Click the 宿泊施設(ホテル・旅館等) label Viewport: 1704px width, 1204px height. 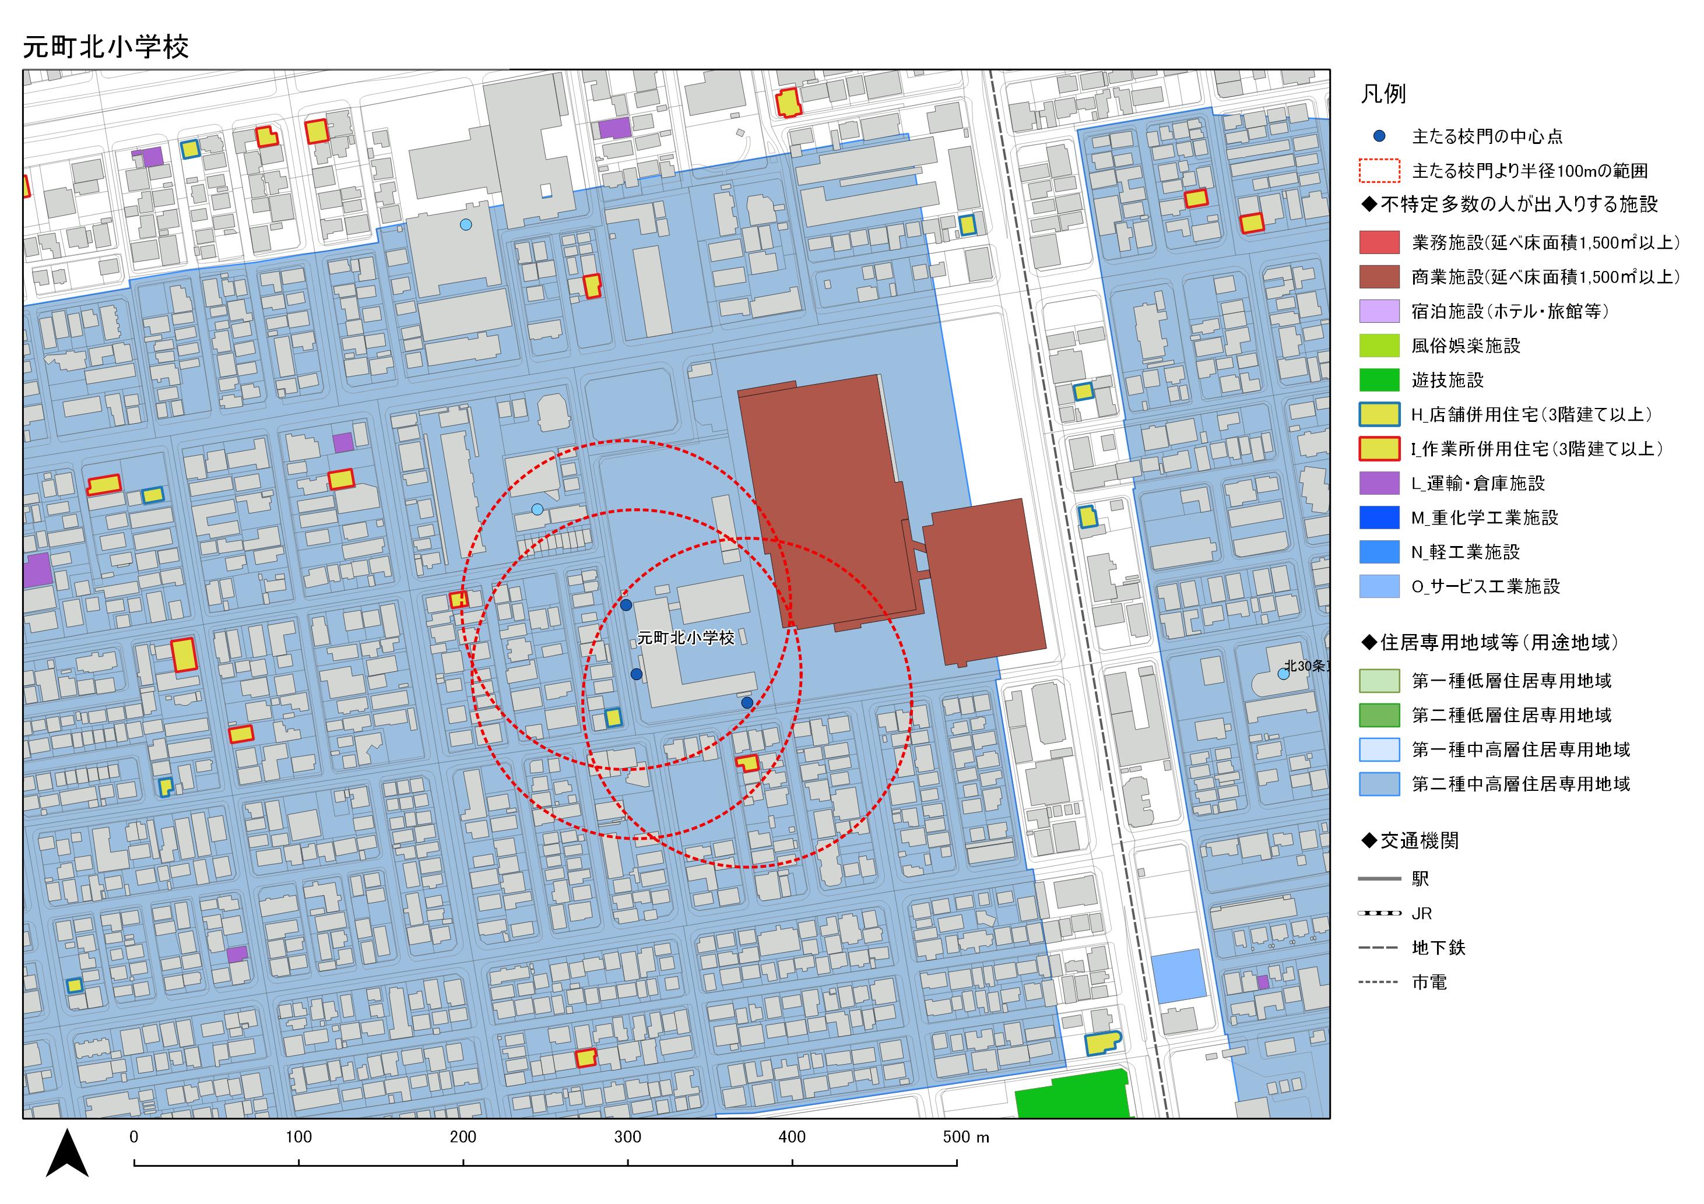tap(1510, 312)
